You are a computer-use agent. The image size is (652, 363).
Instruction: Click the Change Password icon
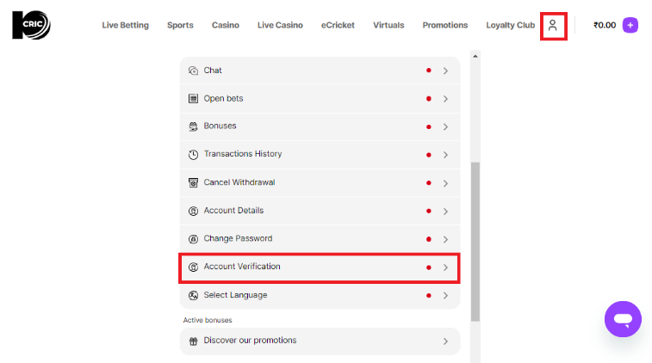pyautogui.click(x=193, y=239)
